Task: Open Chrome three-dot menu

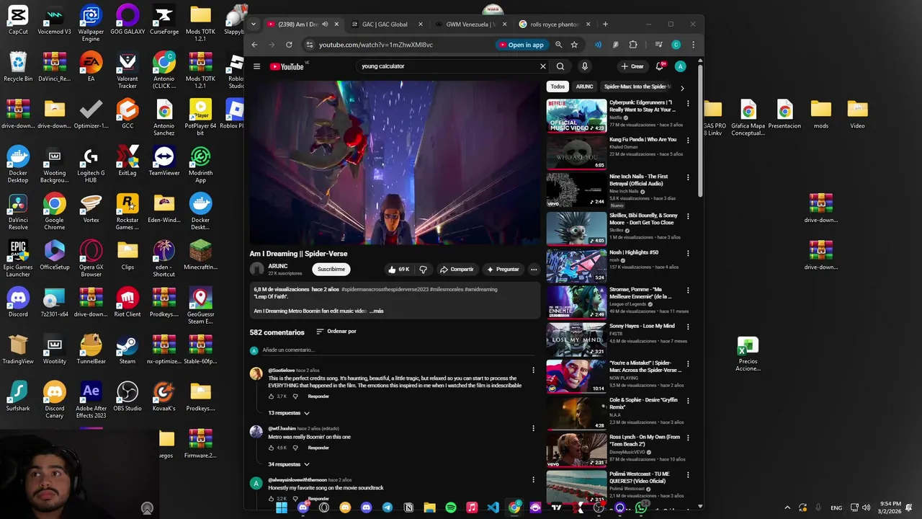Action: coord(693,45)
